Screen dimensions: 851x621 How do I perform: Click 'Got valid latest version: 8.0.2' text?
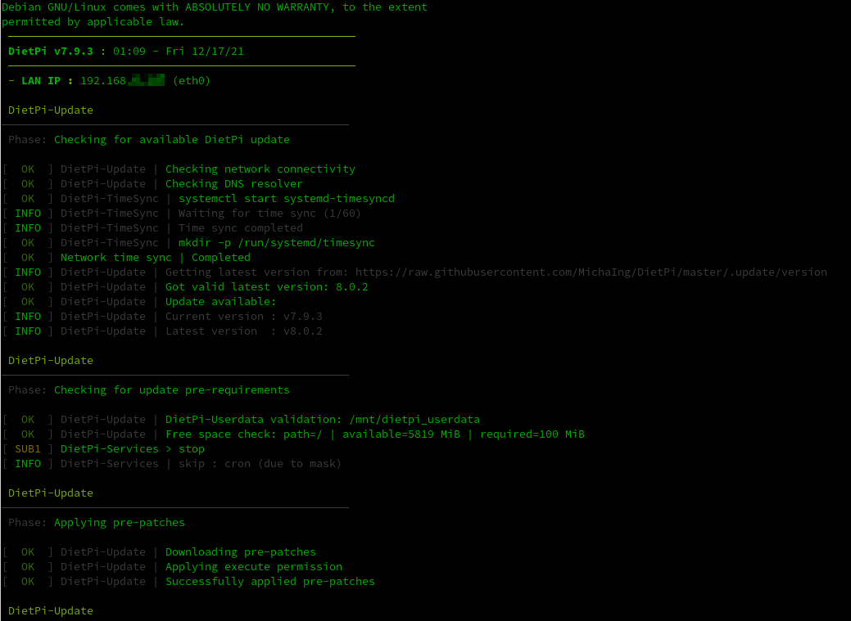pos(267,287)
